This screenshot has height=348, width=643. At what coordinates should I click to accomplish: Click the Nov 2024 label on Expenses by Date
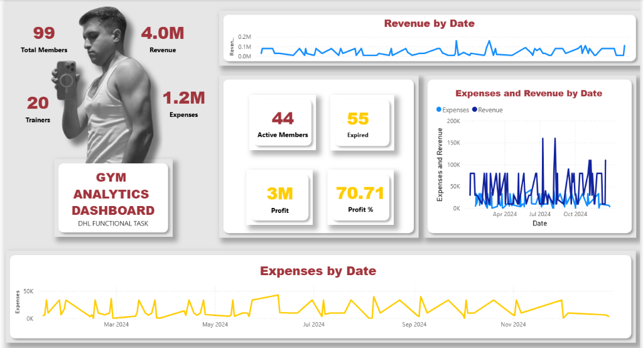[x=513, y=324]
